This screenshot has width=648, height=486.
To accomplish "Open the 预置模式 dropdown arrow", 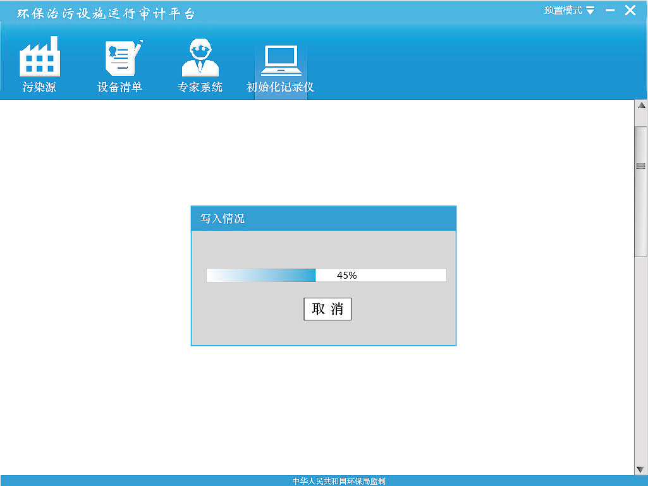I will point(590,10).
